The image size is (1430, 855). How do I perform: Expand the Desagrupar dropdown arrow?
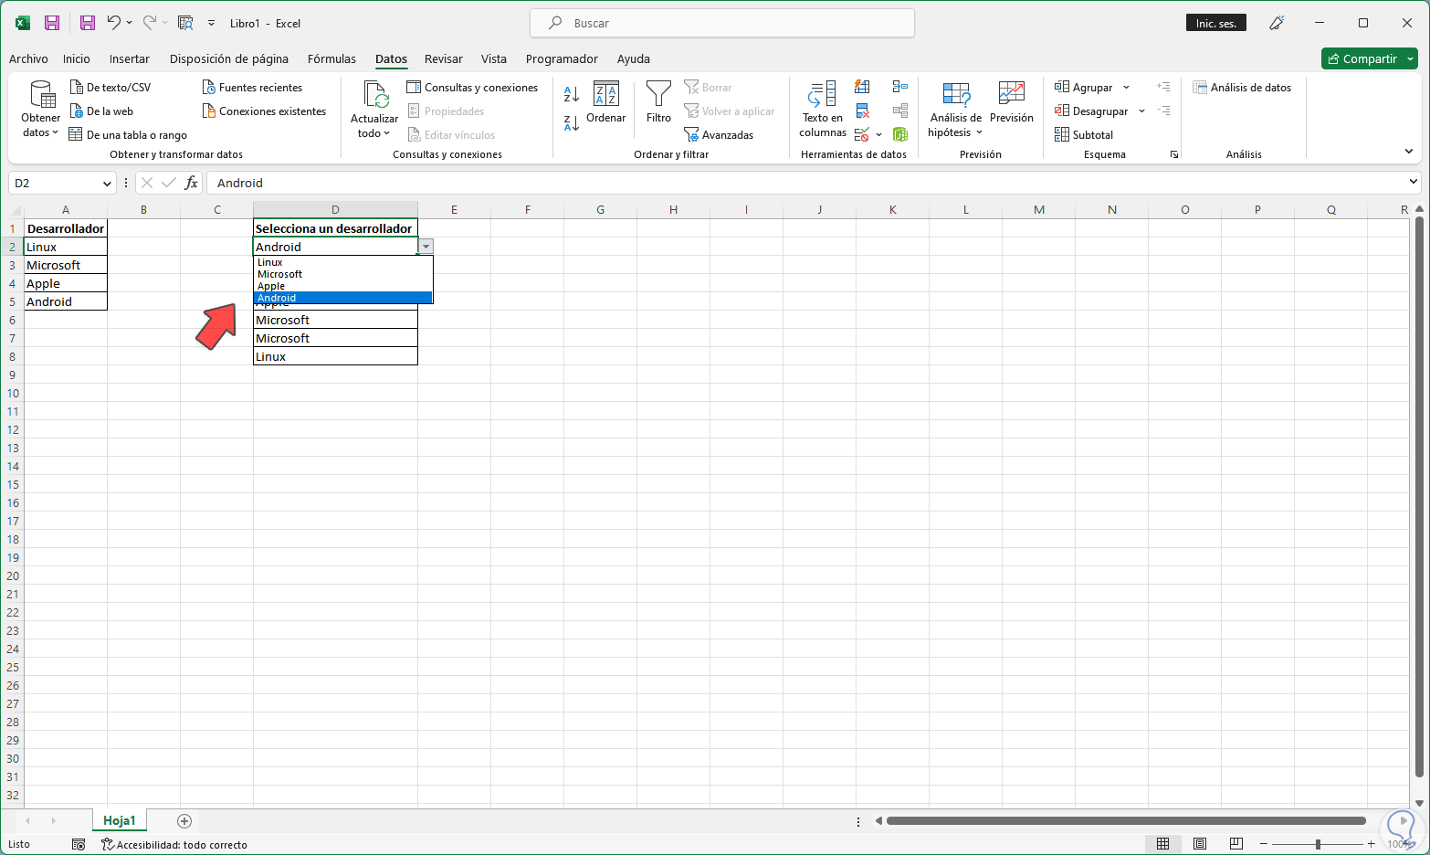(x=1141, y=111)
